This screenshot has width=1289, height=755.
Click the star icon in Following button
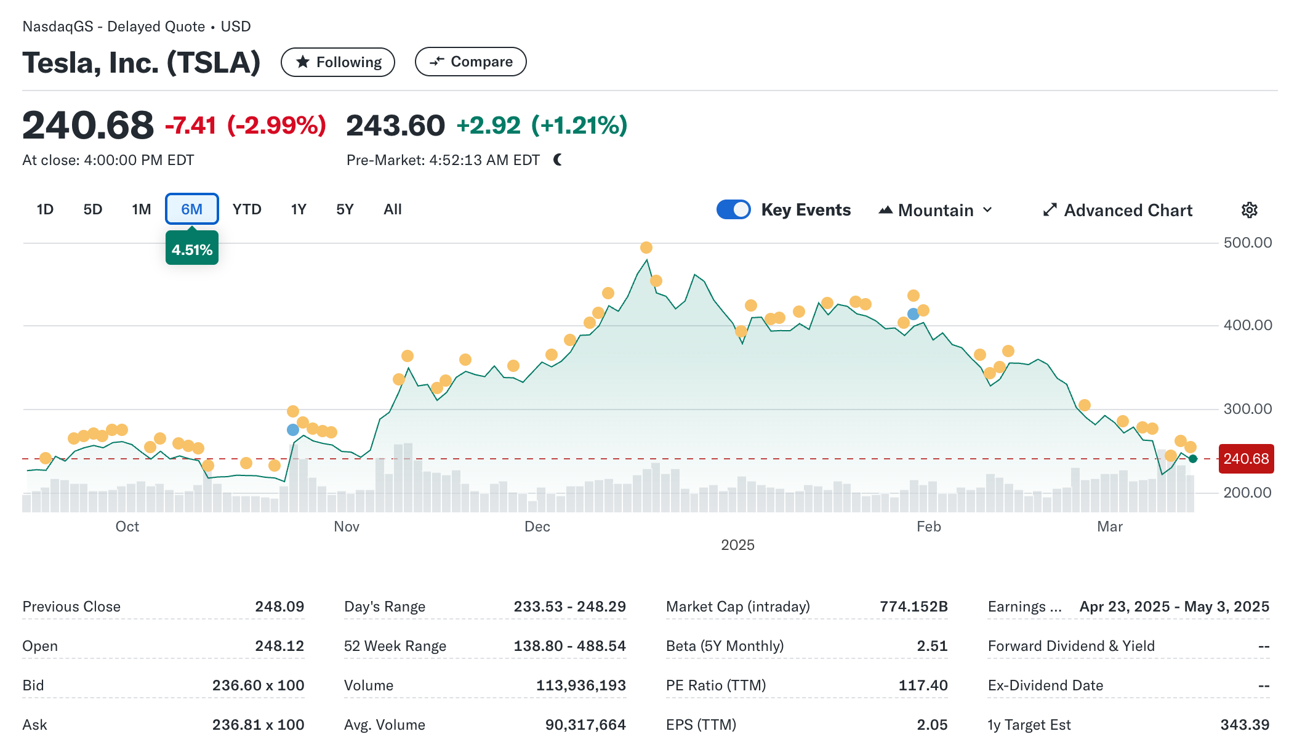coord(302,62)
